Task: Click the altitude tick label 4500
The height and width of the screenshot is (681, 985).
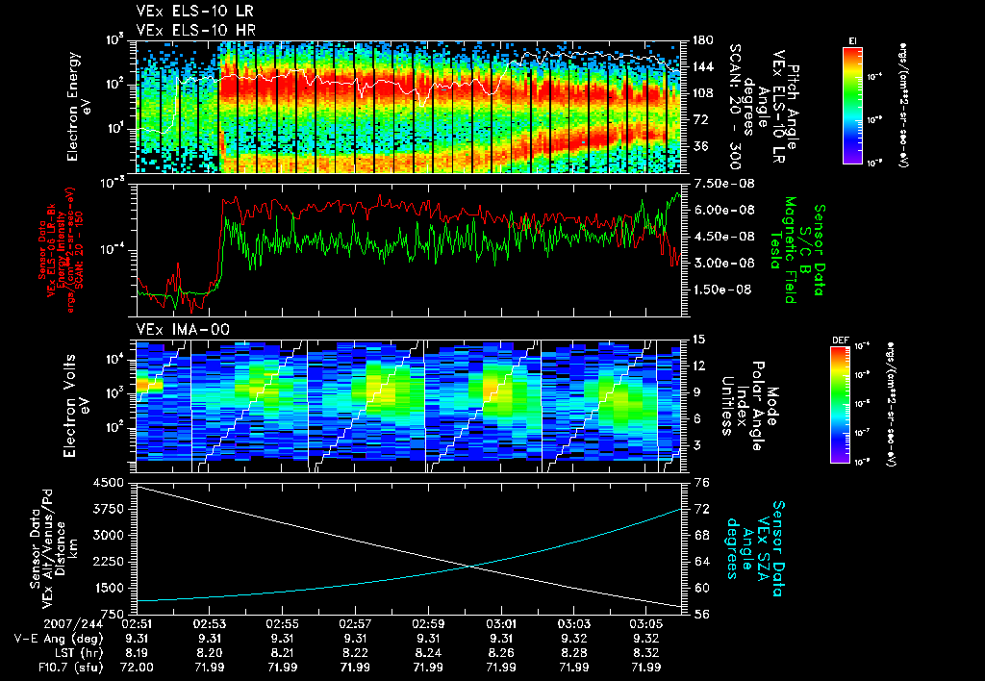Action: pyautogui.click(x=109, y=483)
